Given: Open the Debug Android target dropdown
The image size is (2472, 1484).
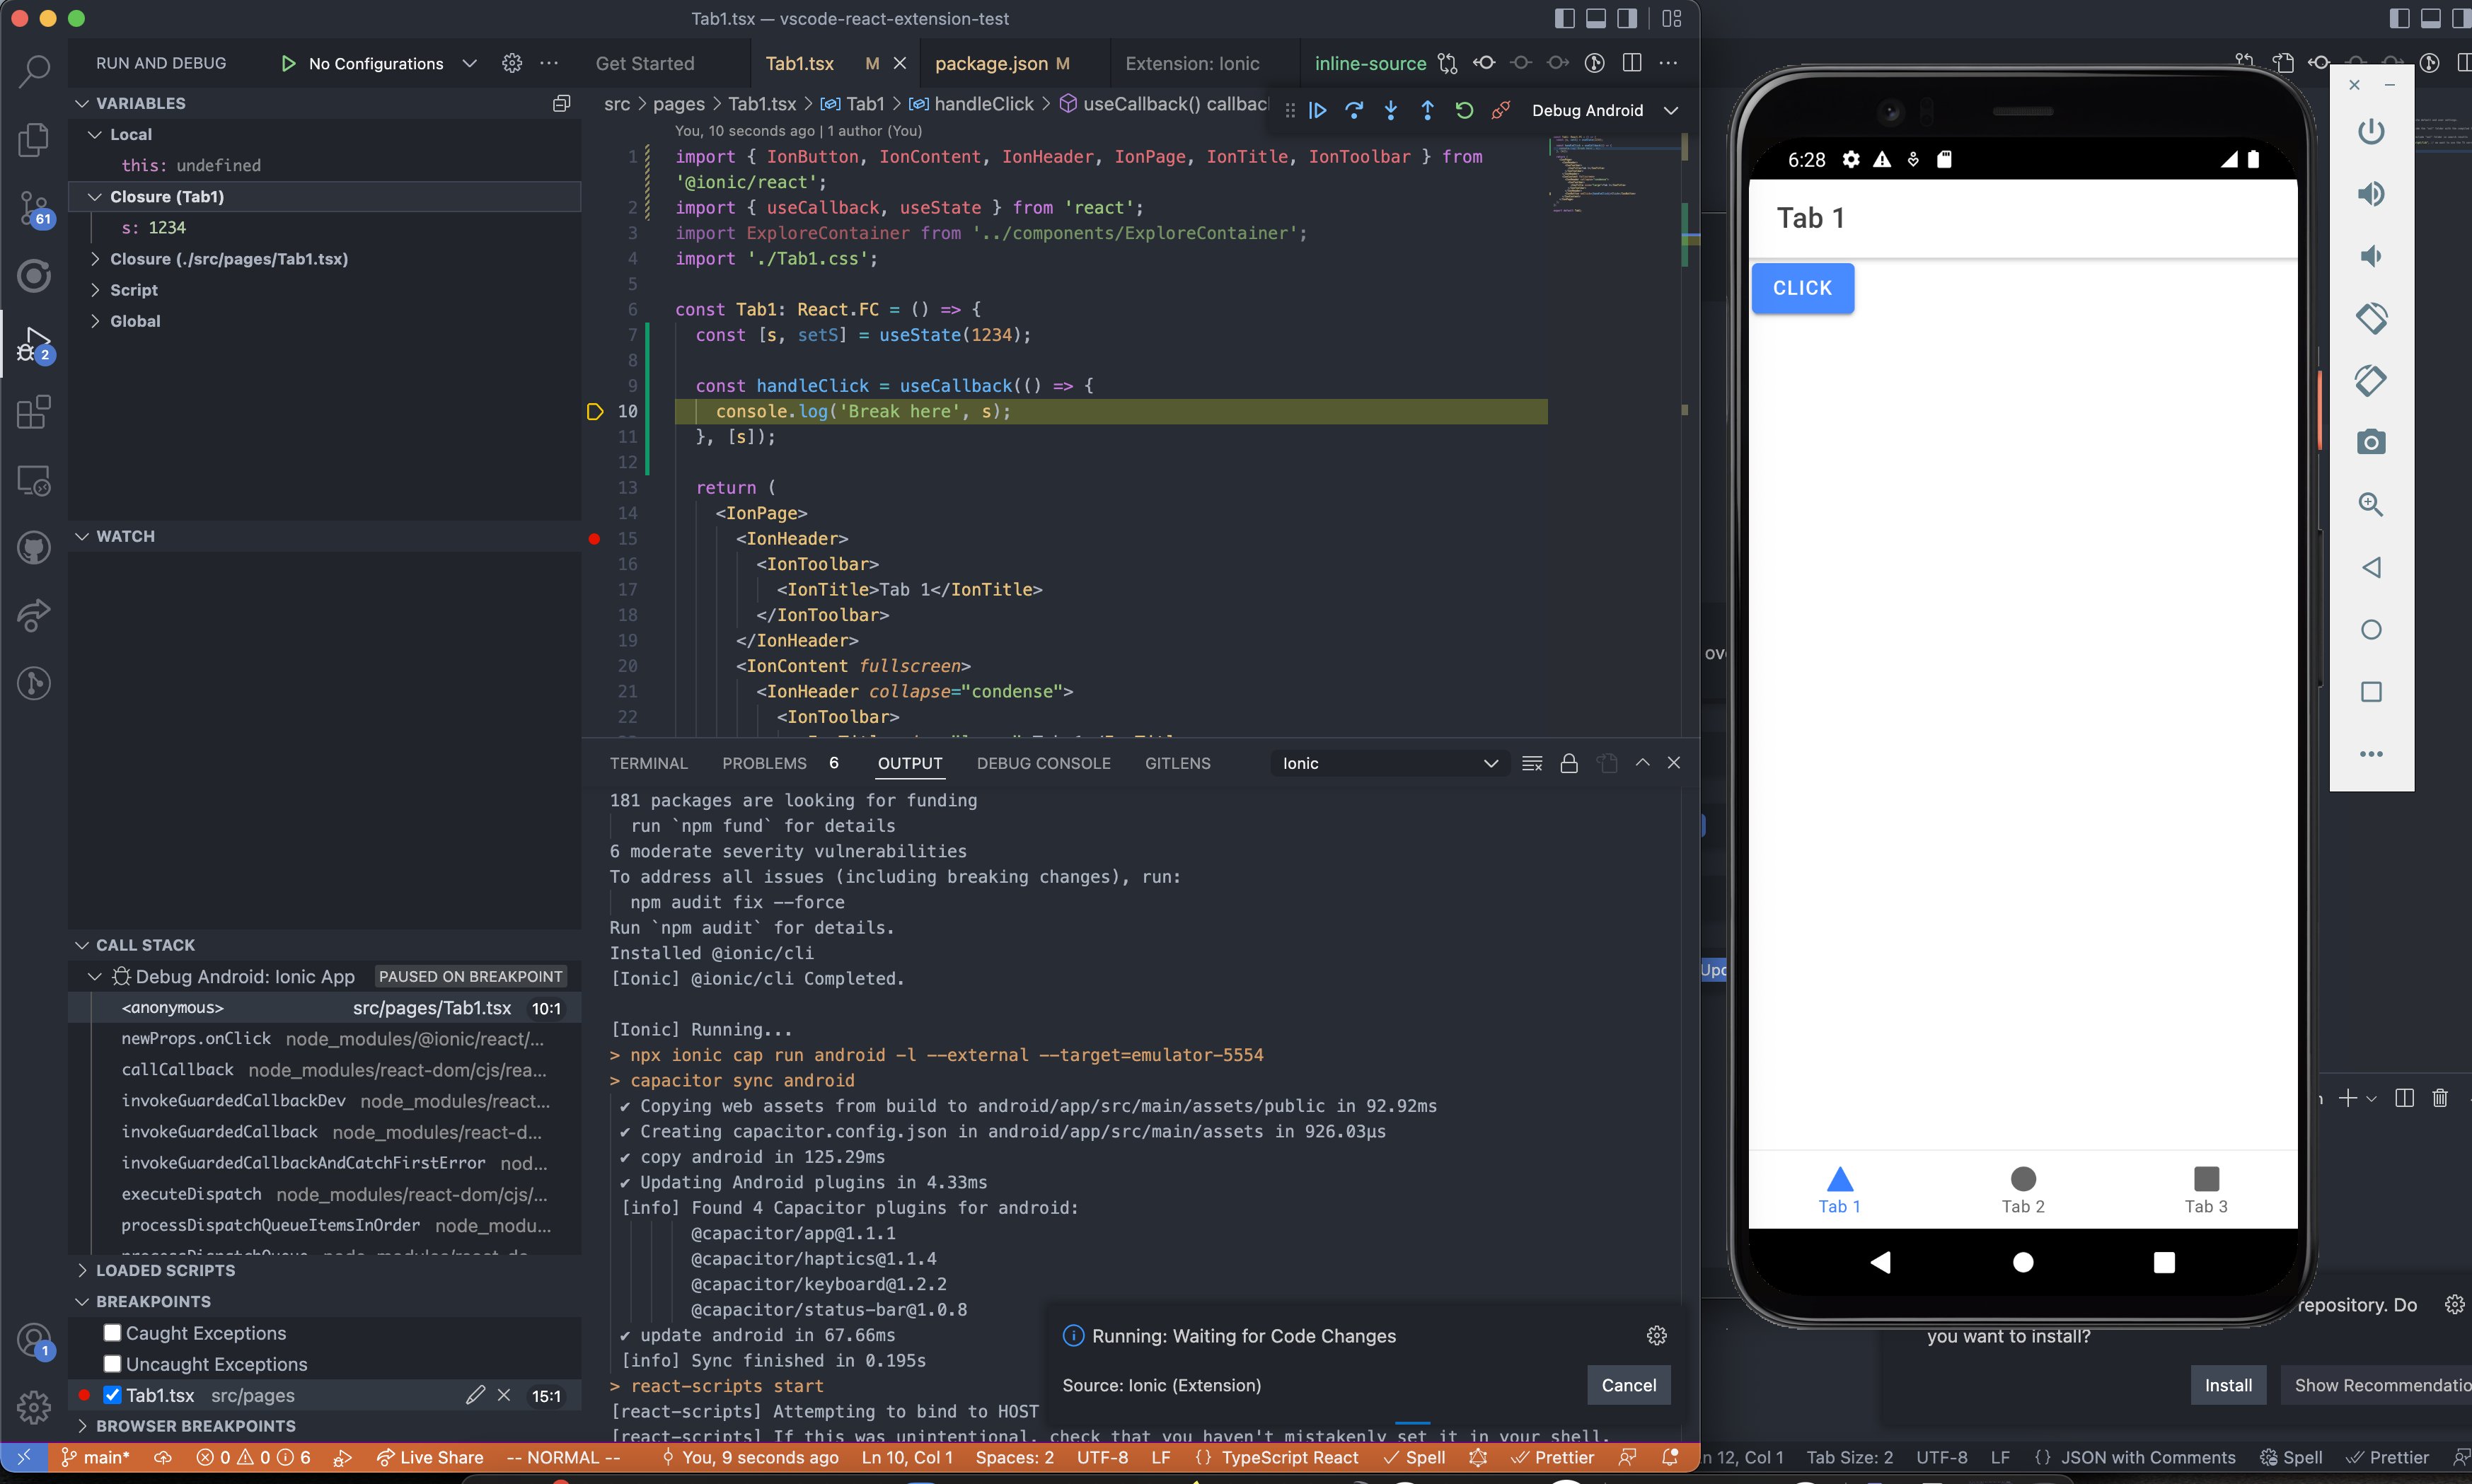Looking at the screenshot, I should point(1671,110).
